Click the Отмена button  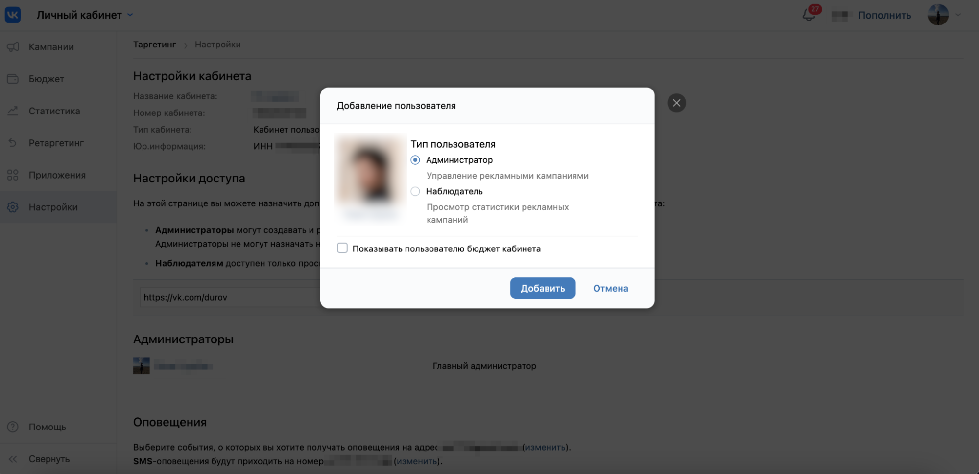click(610, 288)
